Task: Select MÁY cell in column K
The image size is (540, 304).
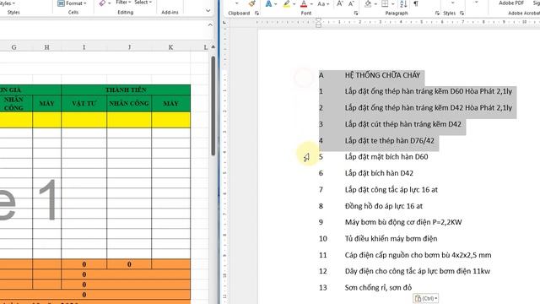Action: coord(170,103)
